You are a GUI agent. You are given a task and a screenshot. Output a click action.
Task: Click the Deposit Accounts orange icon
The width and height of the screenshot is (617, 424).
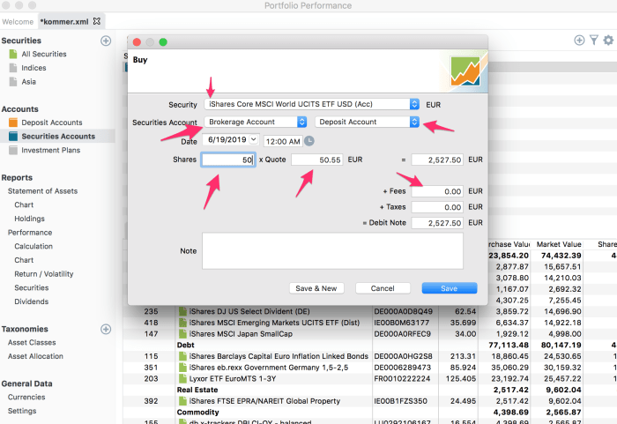click(13, 123)
